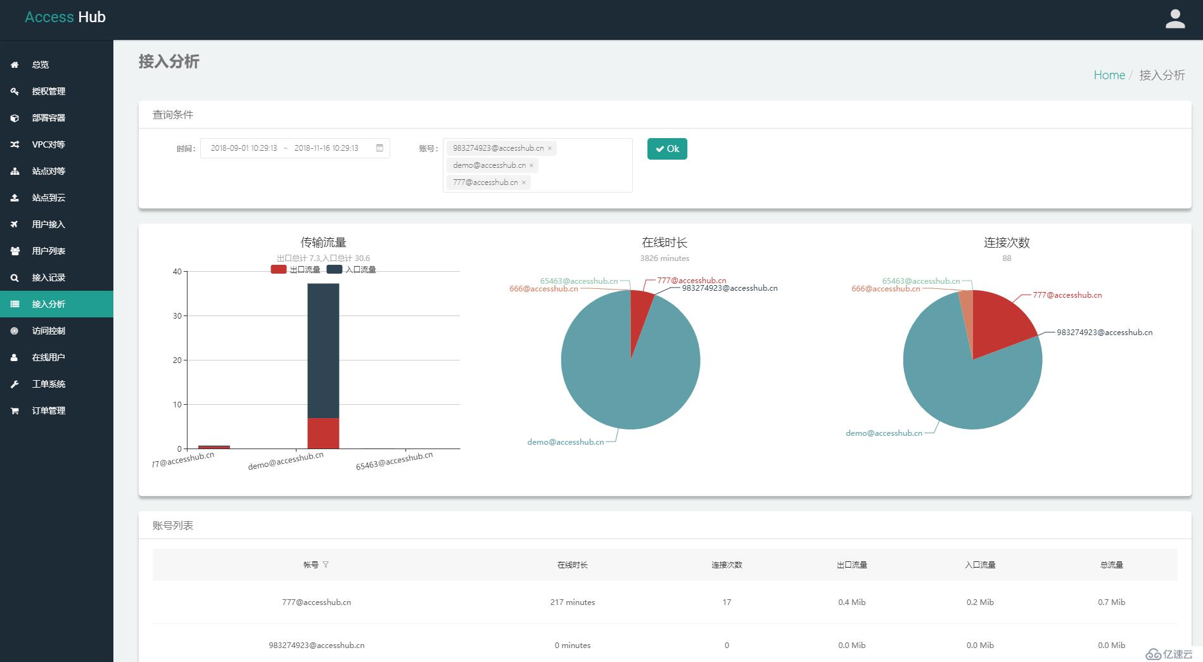This screenshot has width=1203, height=662.
Task: Click 666@accesshub.cn label in 连接次数 pie
Action: click(x=886, y=289)
